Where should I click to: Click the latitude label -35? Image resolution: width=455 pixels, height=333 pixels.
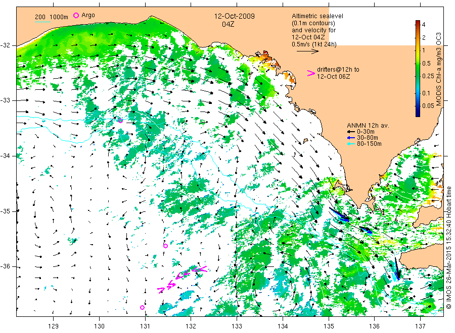[x=6, y=211]
